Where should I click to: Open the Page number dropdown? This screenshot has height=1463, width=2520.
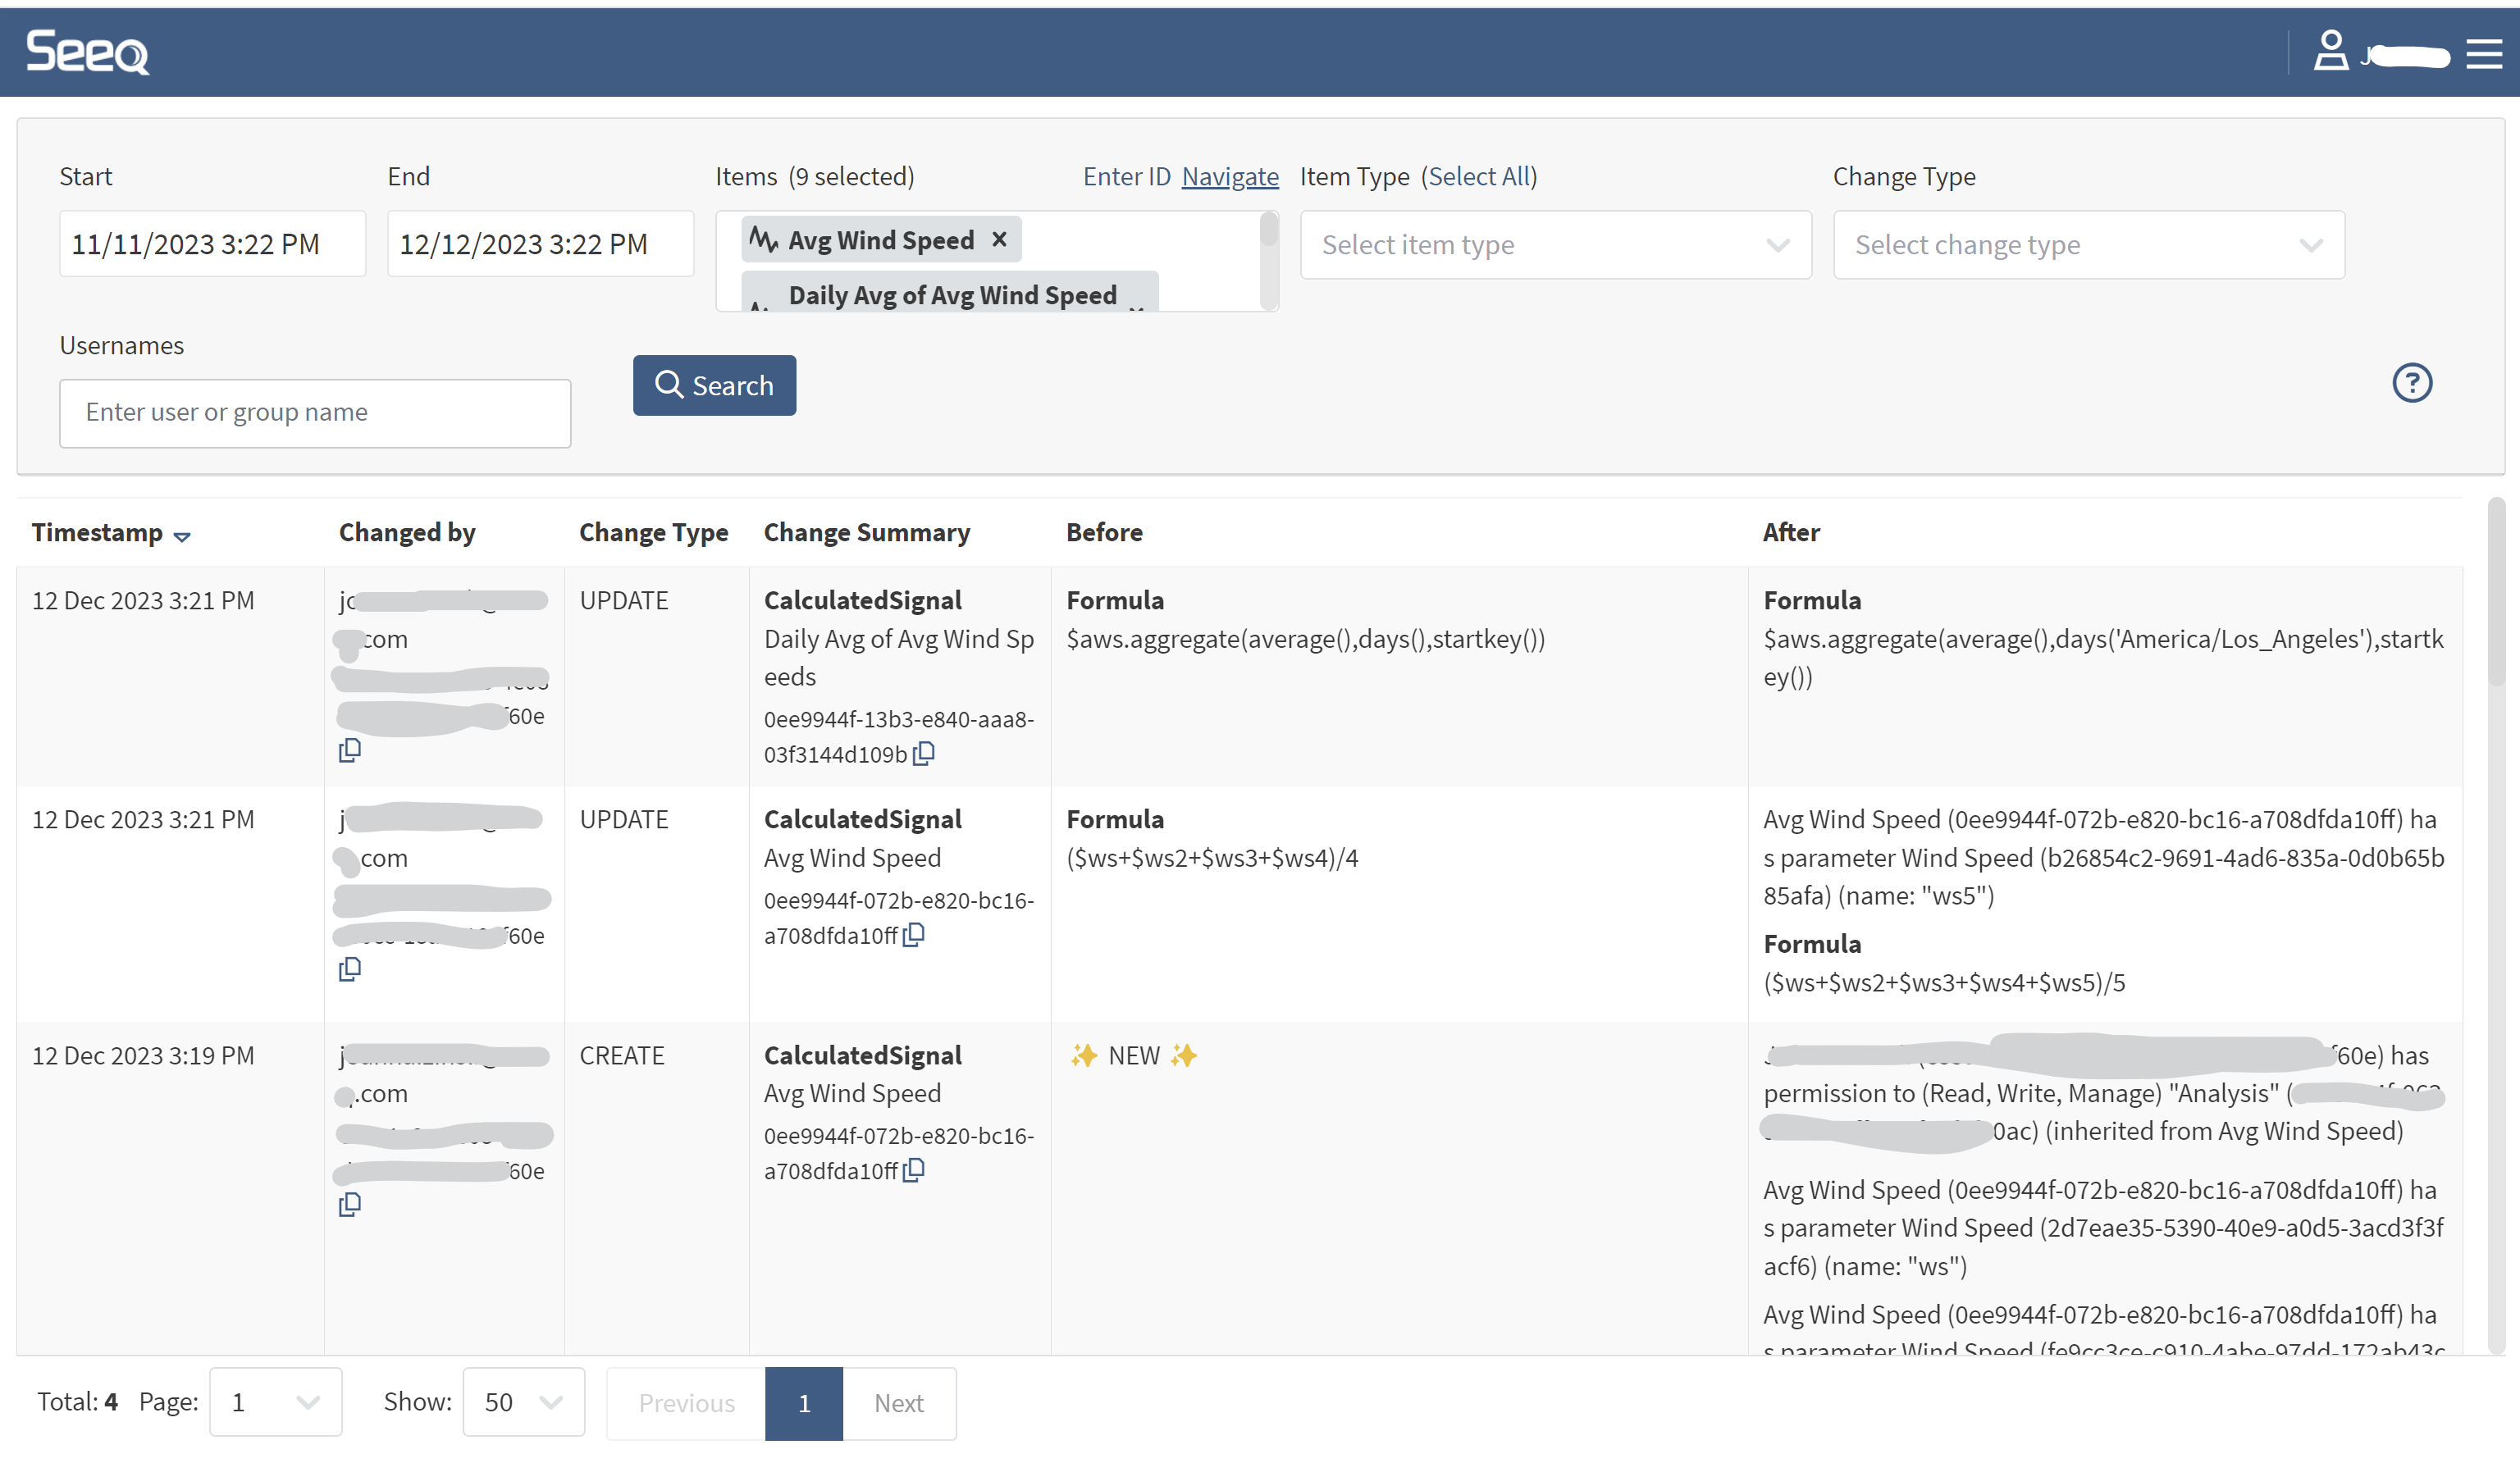tap(275, 1402)
